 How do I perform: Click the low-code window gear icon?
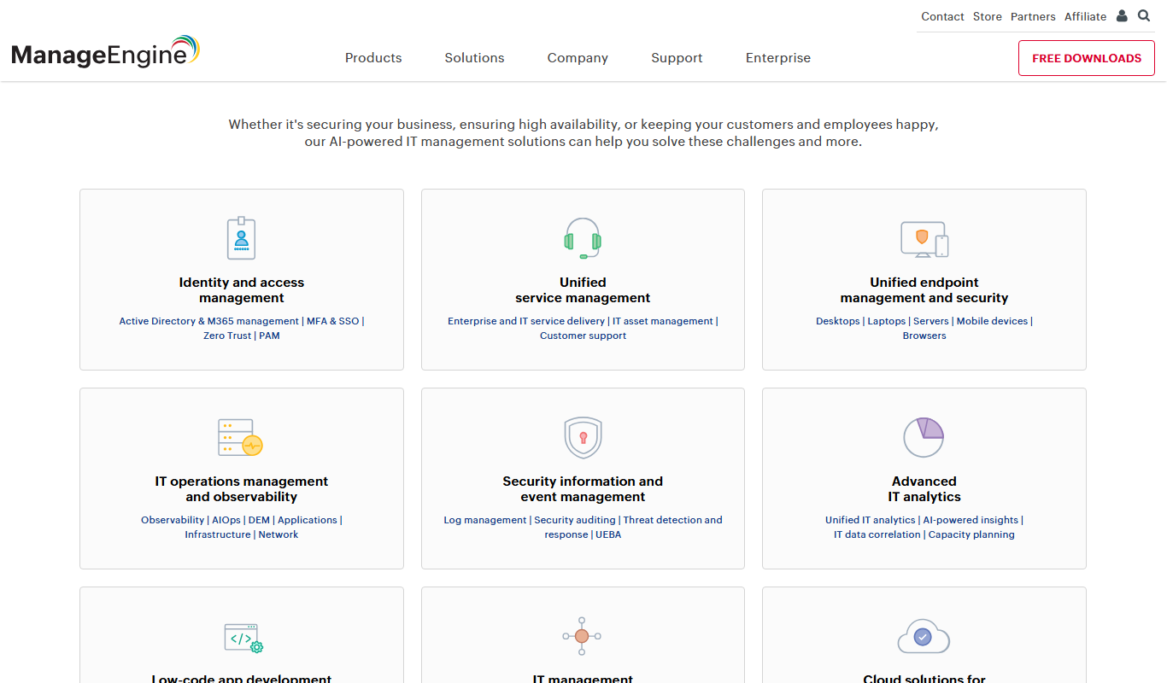coord(243,638)
